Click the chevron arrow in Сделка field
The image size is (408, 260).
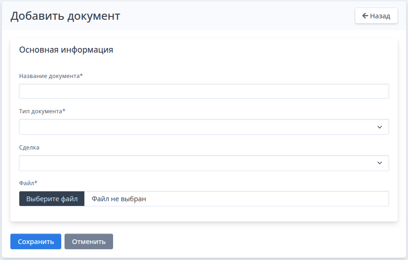point(380,163)
